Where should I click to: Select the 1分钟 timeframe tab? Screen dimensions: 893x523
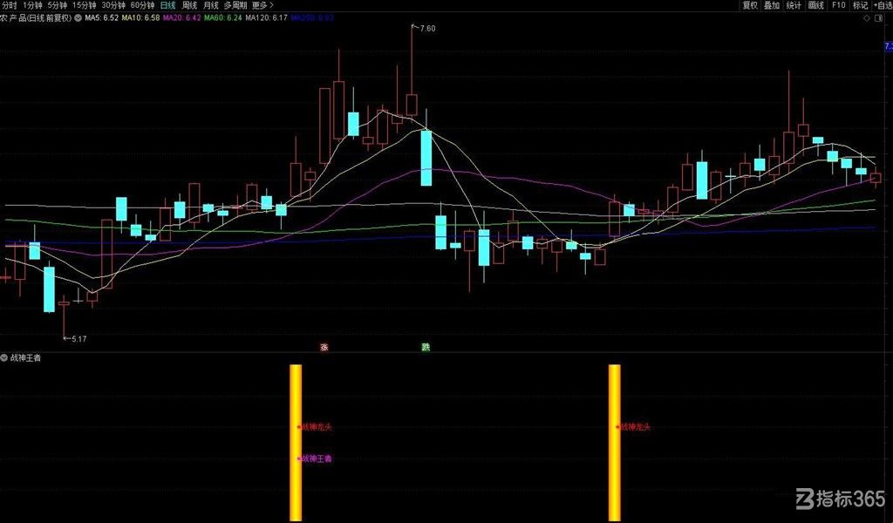pyautogui.click(x=32, y=5)
